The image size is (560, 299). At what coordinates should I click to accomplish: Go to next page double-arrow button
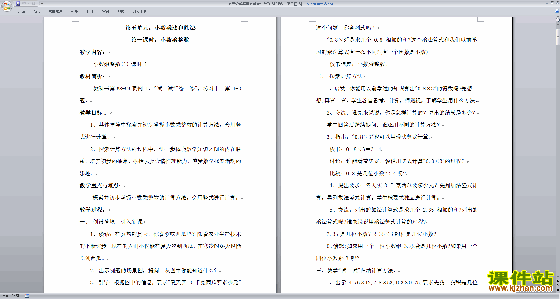click(558, 290)
